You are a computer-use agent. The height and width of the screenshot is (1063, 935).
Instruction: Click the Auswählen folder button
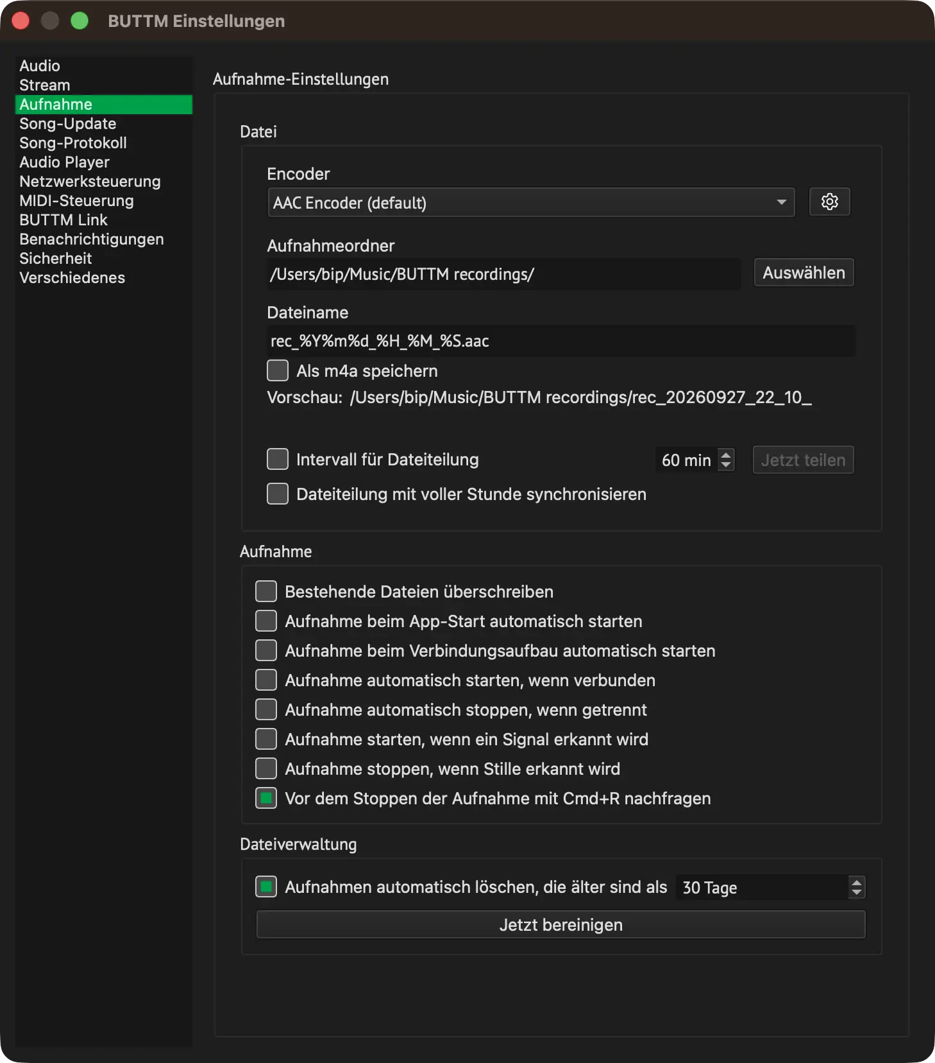coord(804,273)
